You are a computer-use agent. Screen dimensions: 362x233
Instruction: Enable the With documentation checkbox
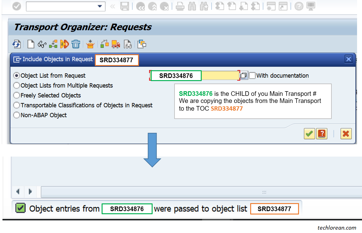click(x=252, y=76)
